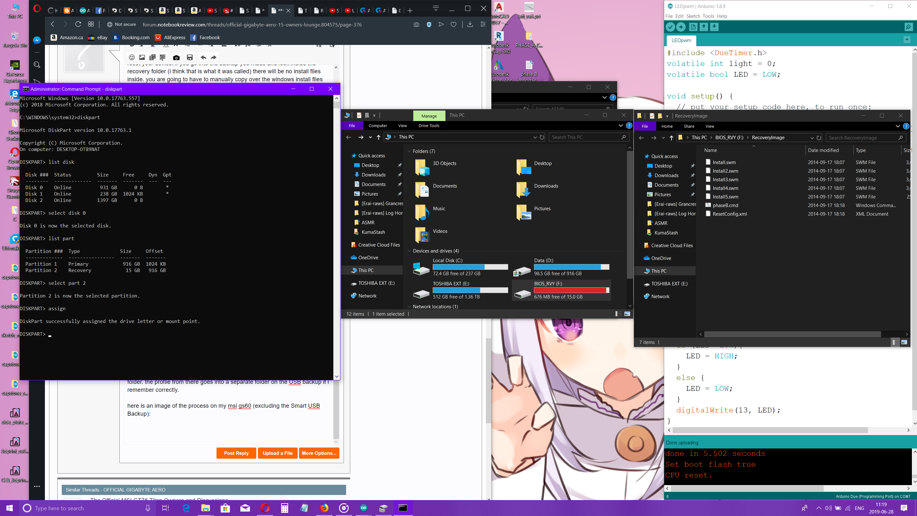Collapse Devices and drives group
Screen dimensions: 917x516
[x=409, y=251]
